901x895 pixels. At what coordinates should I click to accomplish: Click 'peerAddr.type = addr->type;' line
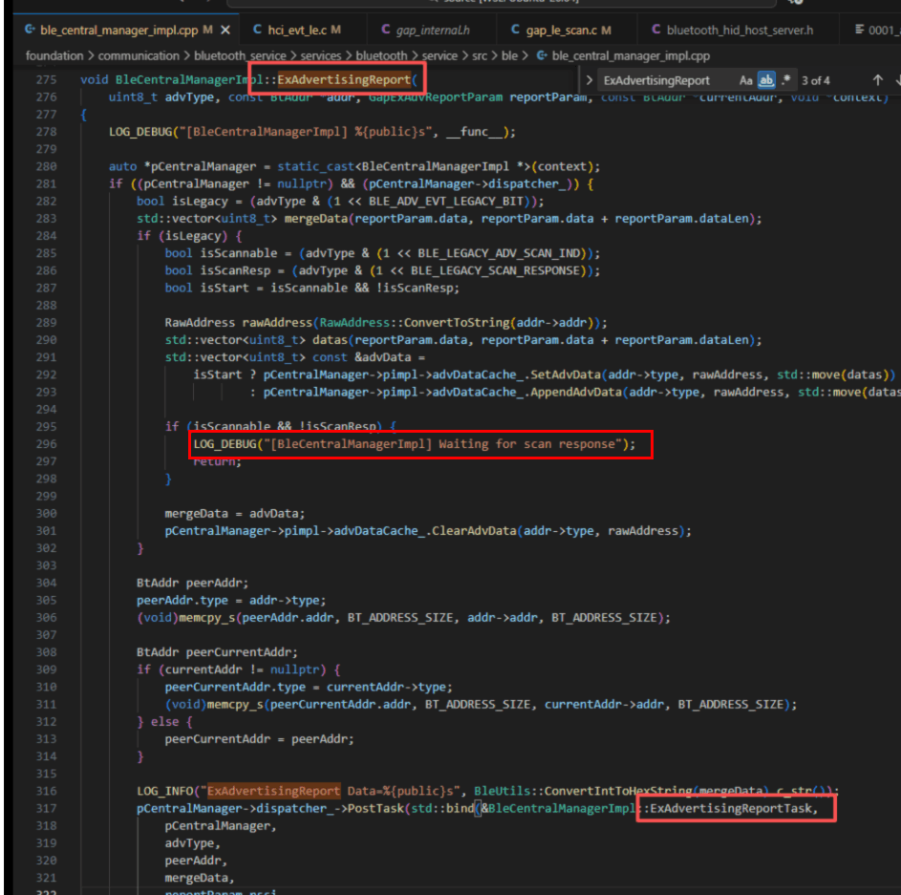click(231, 600)
